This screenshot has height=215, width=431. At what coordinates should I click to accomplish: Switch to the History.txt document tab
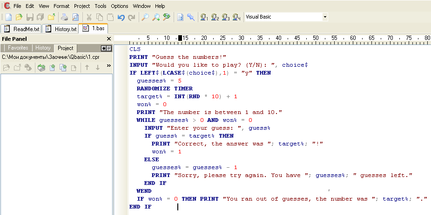click(x=61, y=29)
